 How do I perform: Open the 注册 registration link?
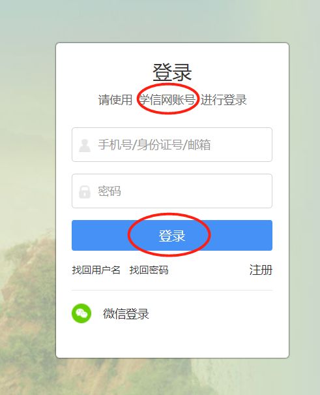(261, 270)
